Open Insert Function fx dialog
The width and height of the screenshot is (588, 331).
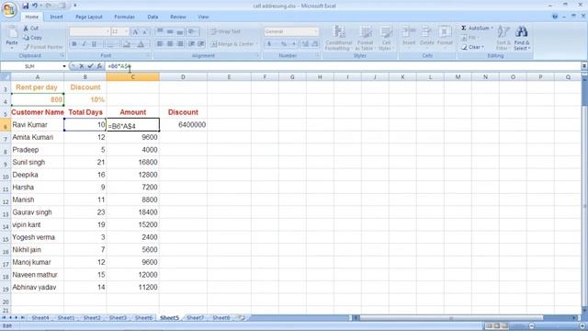pos(99,66)
